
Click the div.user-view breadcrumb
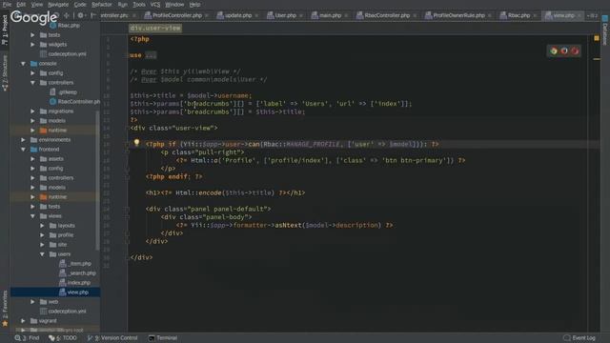coord(155,28)
